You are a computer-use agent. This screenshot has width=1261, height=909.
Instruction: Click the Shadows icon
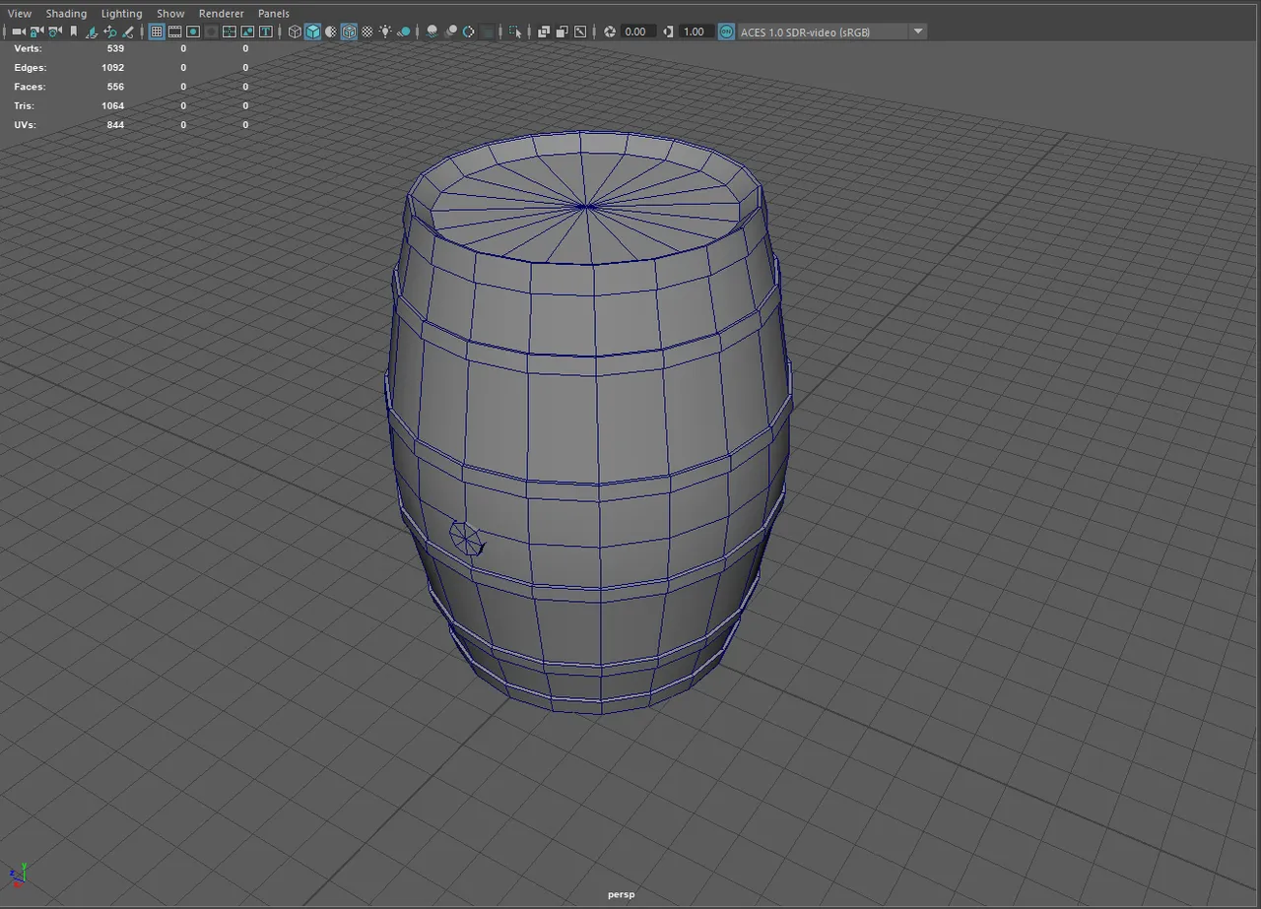point(404,32)
